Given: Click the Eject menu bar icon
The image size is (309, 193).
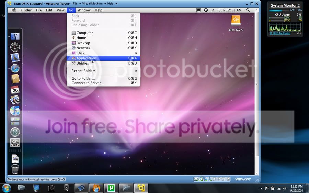Looking at the screenshot, I should 213,10.
